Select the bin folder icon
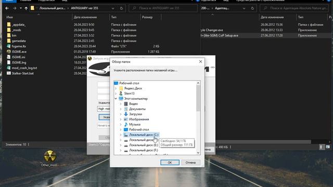This screenshot has height=187, width=333. point(9,35)
